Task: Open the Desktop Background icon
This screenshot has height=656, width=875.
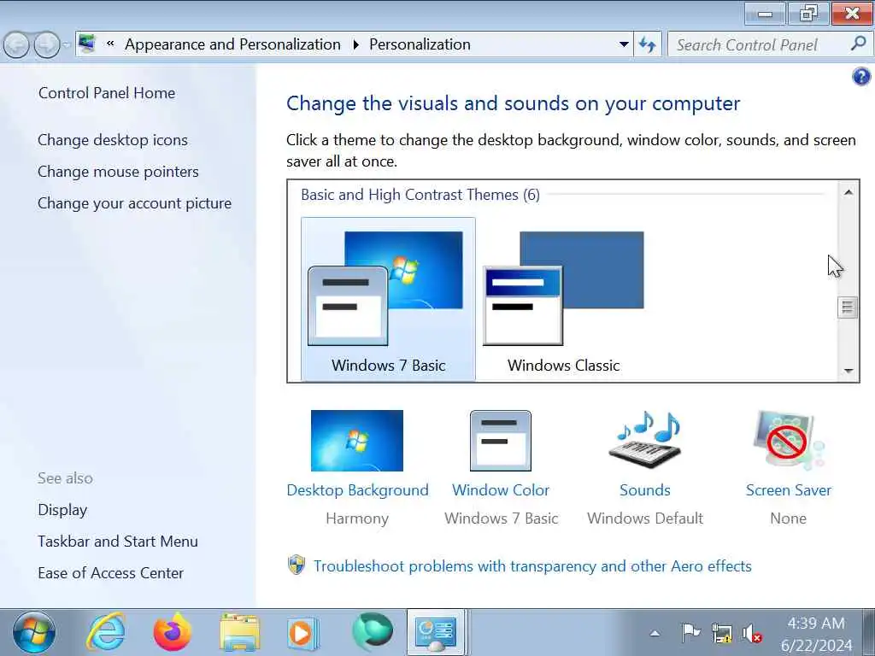Action: [x=357, y=441]
